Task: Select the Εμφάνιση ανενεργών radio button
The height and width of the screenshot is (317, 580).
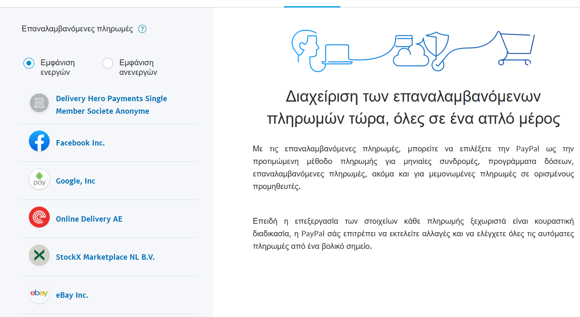Action: [108, 63]
